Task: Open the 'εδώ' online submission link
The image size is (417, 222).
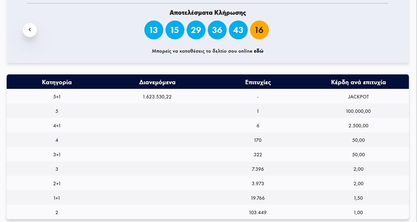Action: (x=258, y=51)
